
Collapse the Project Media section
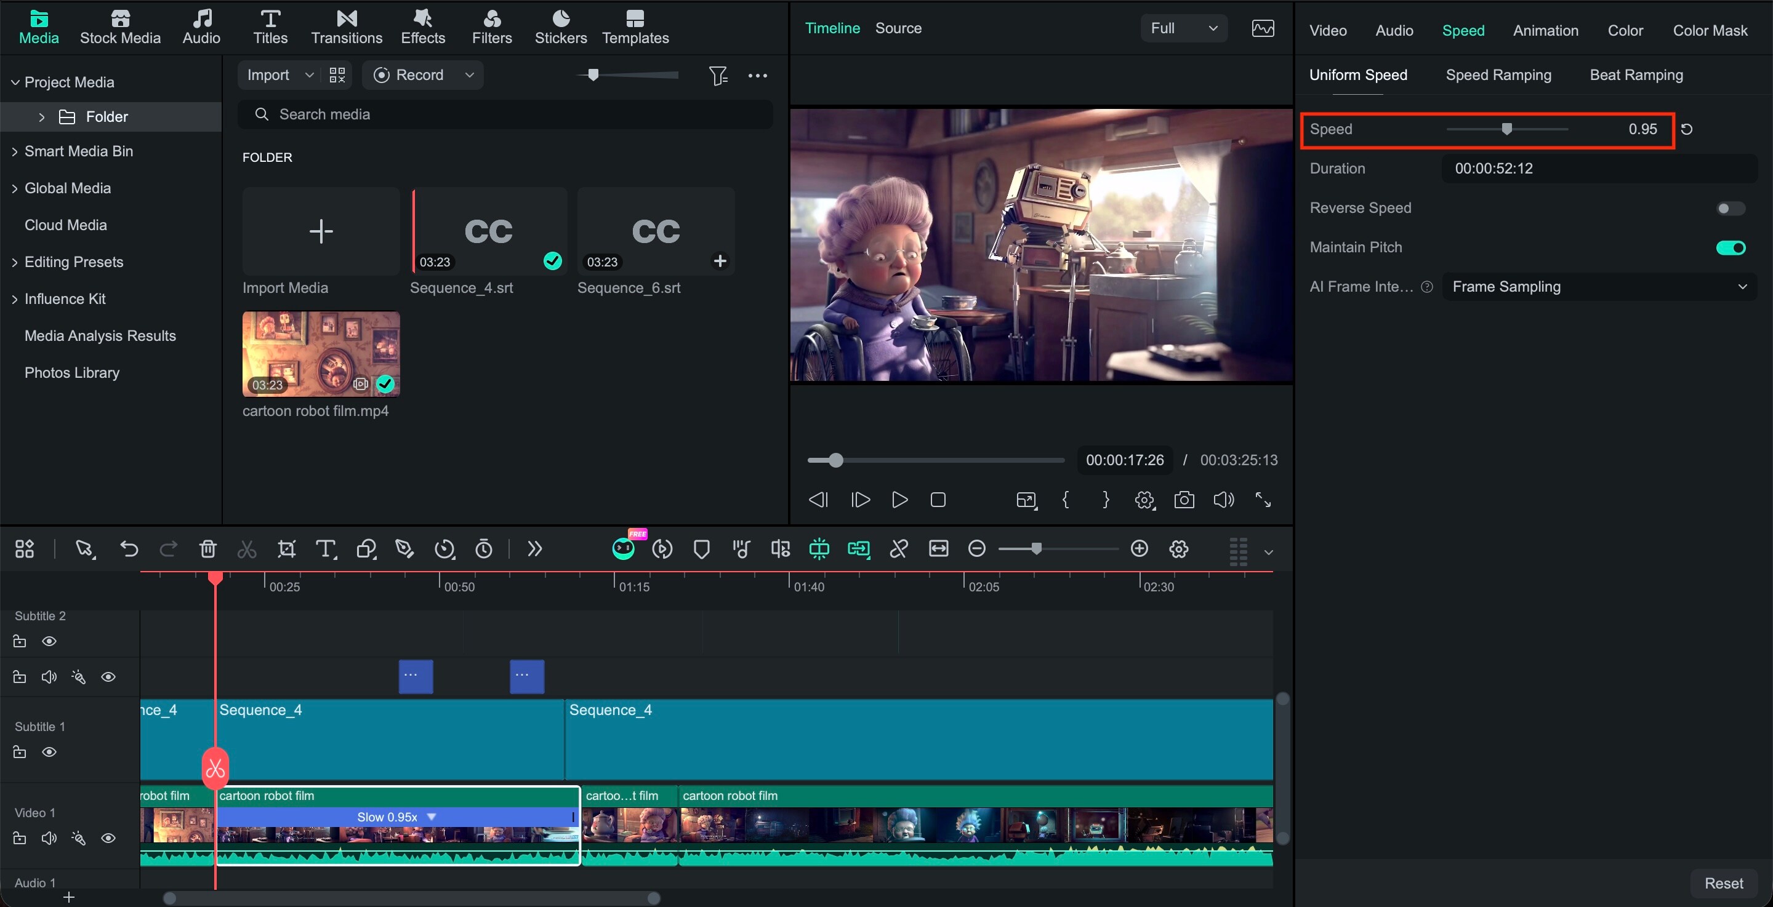(14, 82)
